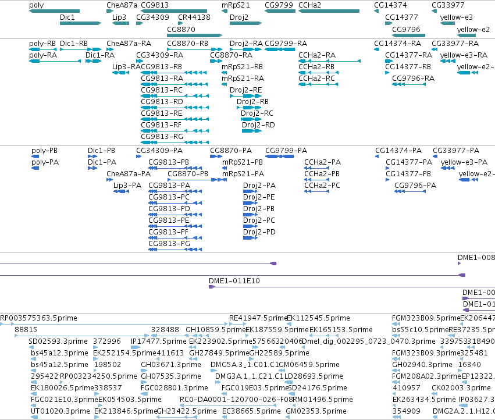Click the gene label reading just 'poly'
The image size is (495, 420).
pyautogui.click(x=36, y=5)
